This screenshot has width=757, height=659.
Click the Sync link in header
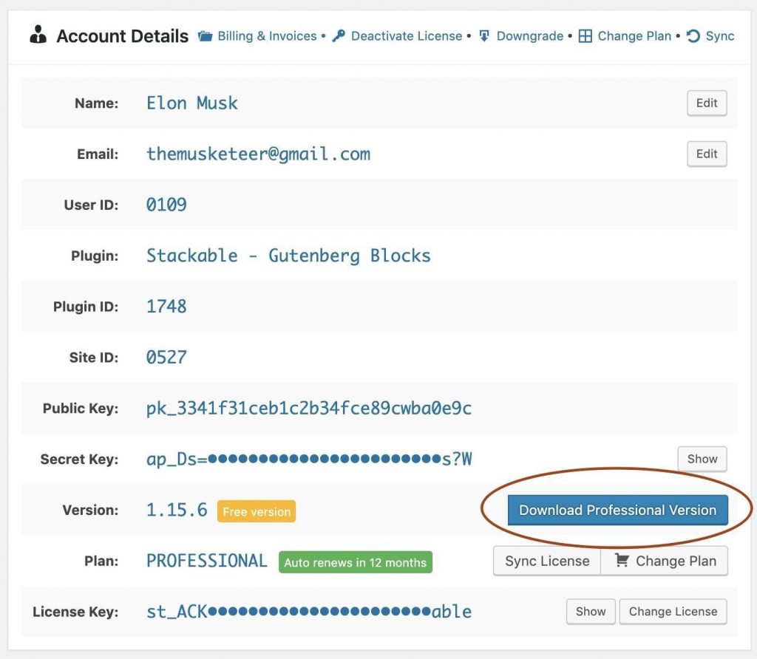(720, 36)
